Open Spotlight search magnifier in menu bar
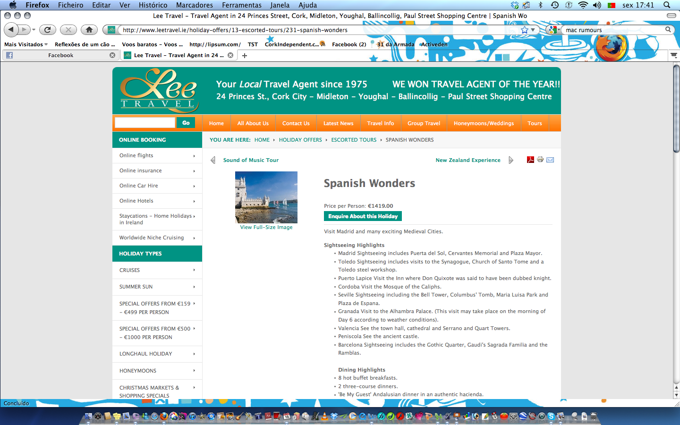 click(x=667, y=5)
